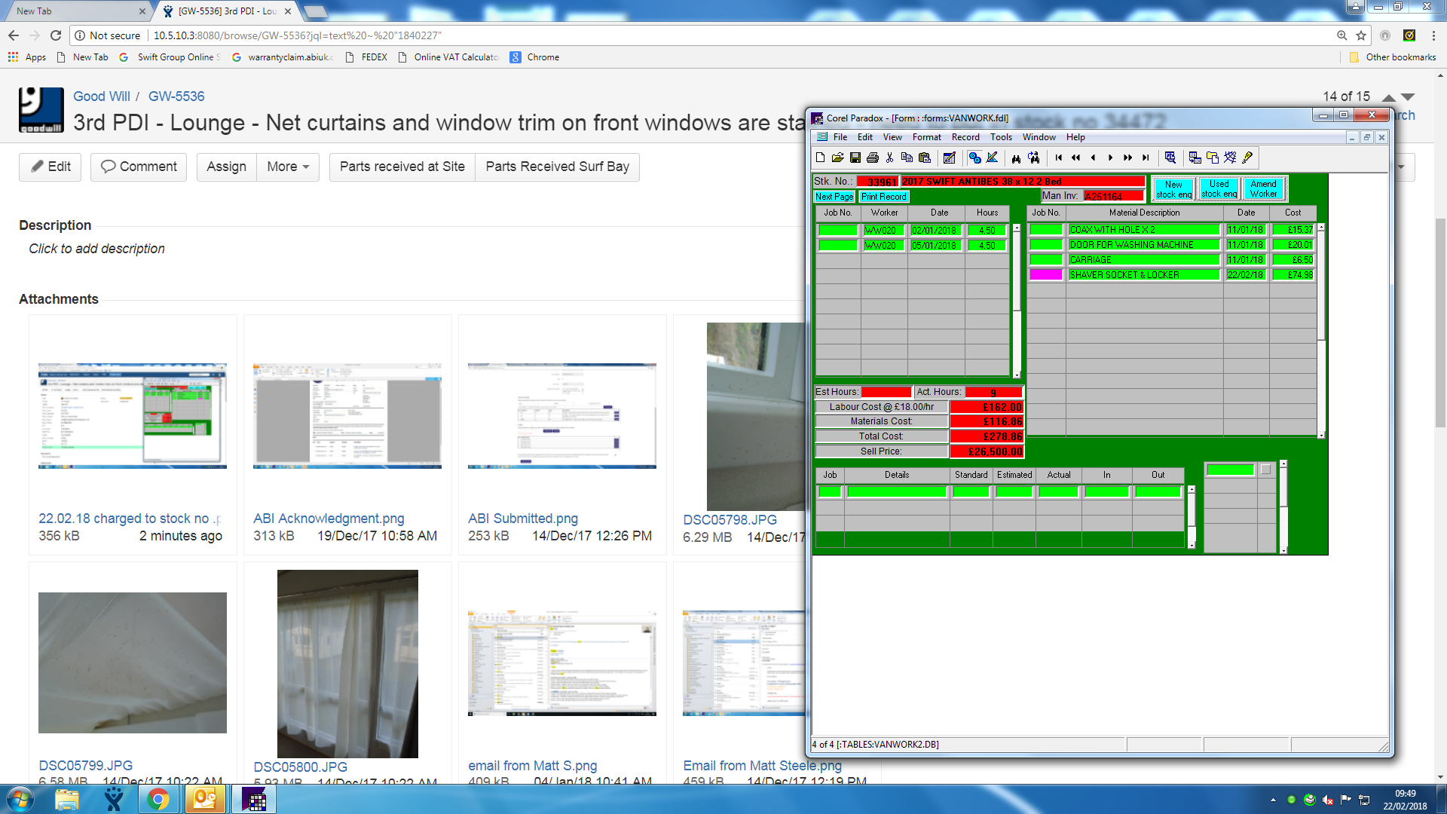Image resolution: width=1447 pixels, height=814 pixels.
Task: Go to last record navigation arrow
Action: click(x=1146, y=158)
